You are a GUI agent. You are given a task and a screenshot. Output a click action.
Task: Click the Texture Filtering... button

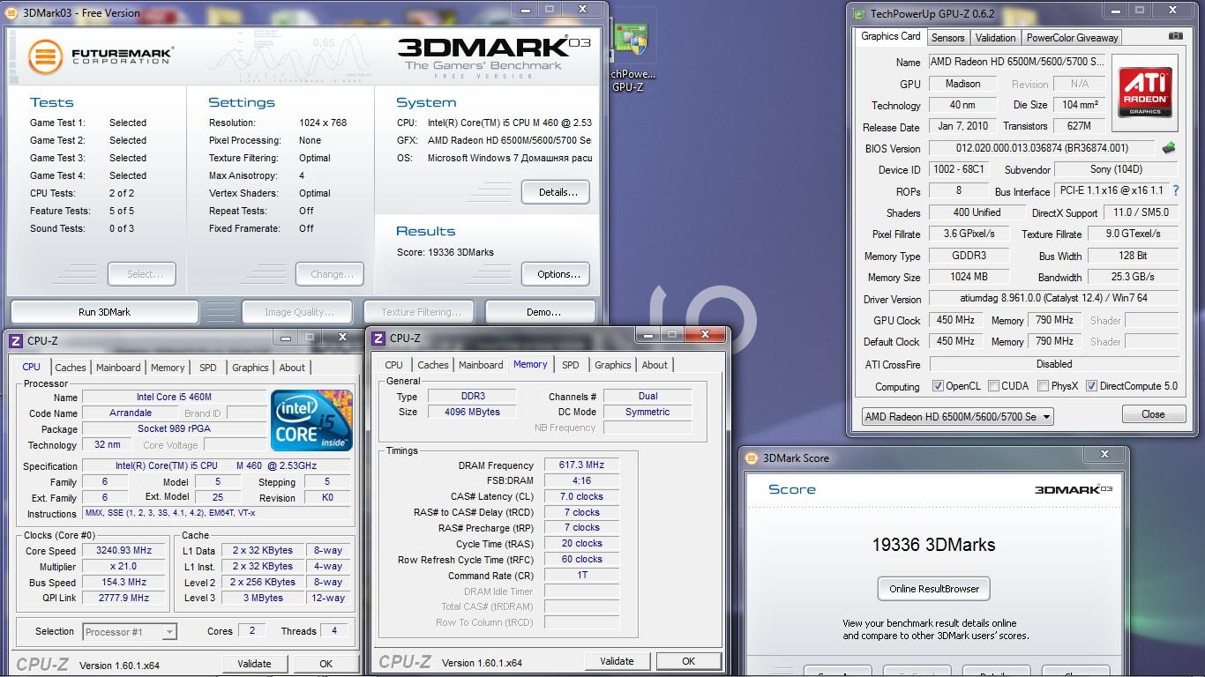coord(421,312)
